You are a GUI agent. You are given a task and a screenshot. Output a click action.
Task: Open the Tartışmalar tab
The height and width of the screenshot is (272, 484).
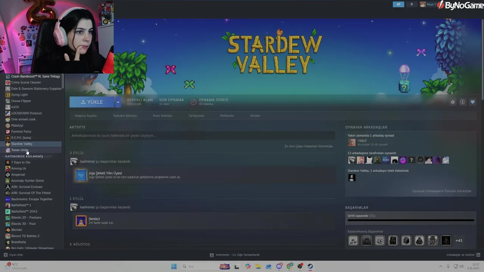tap(196, 116)
